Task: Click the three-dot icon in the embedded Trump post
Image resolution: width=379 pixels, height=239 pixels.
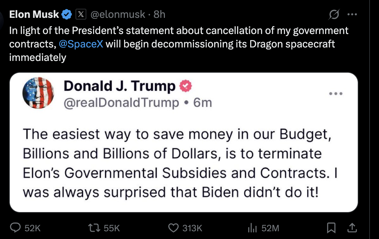Action: (336, 93)
